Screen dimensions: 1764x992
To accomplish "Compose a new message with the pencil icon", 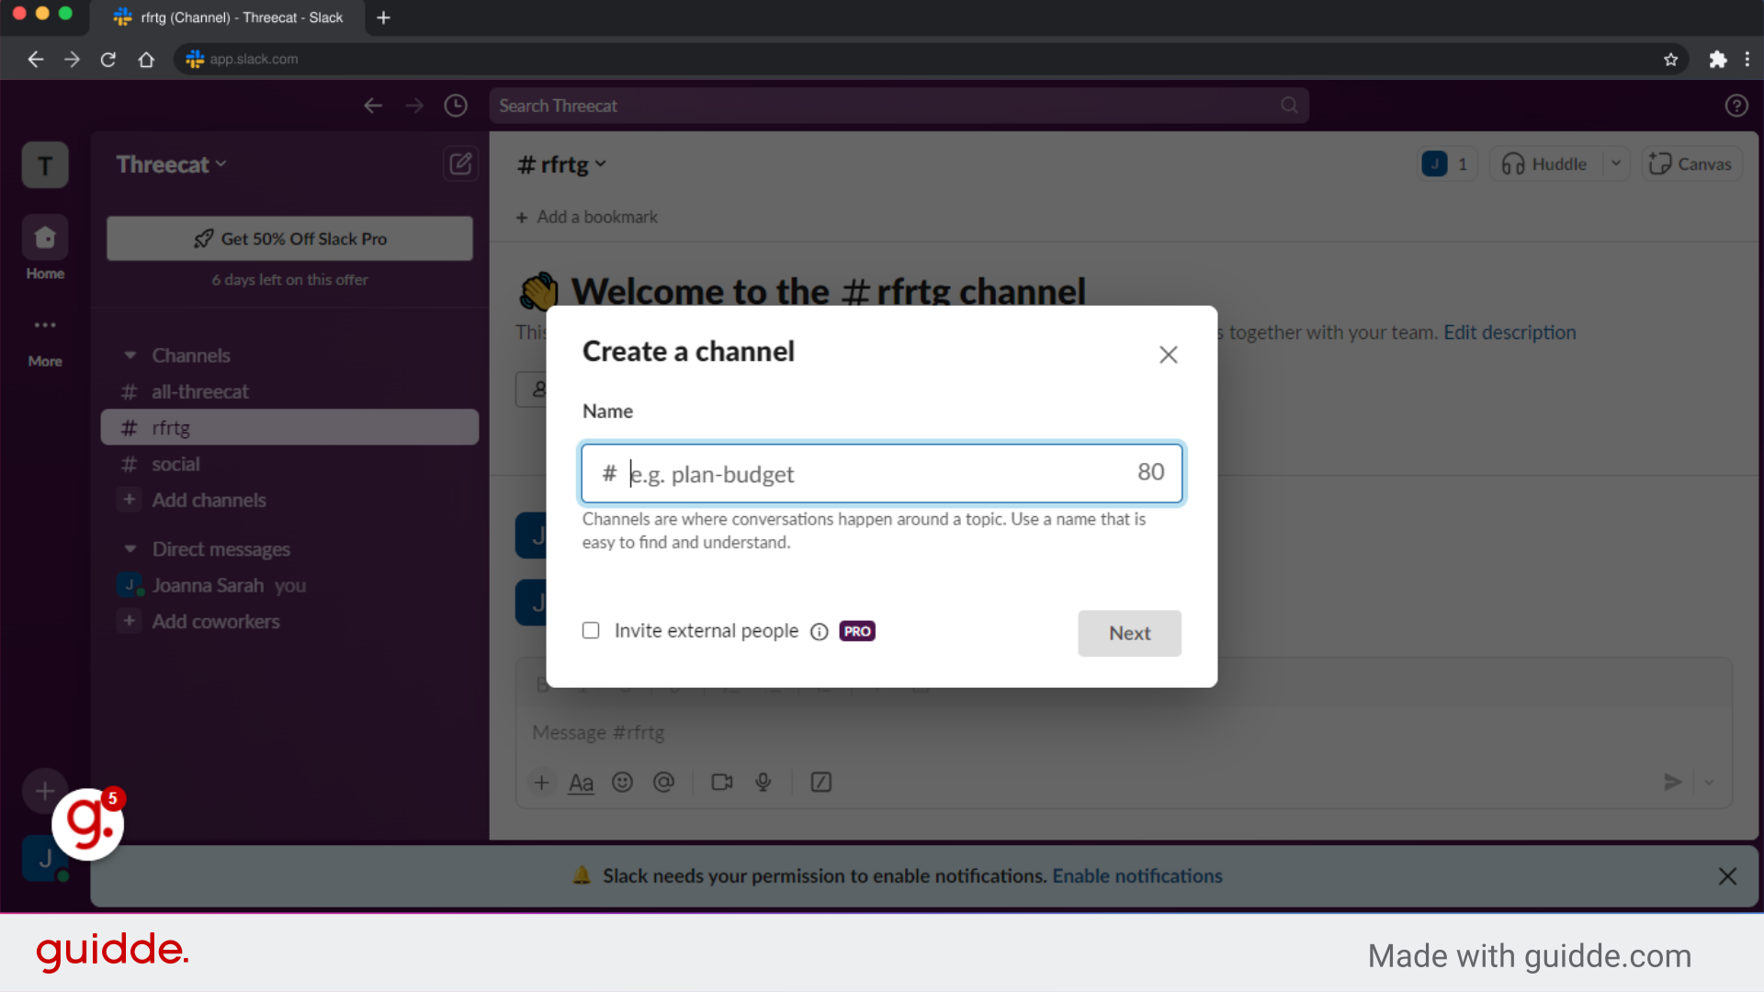I will click(460, 163).
